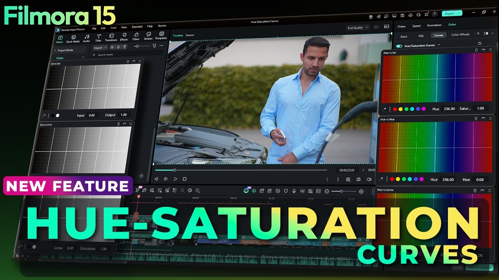Click the voiceover microphone timeline icon
This screenshot has height=280, width=499.
click(x=294, y=191)
